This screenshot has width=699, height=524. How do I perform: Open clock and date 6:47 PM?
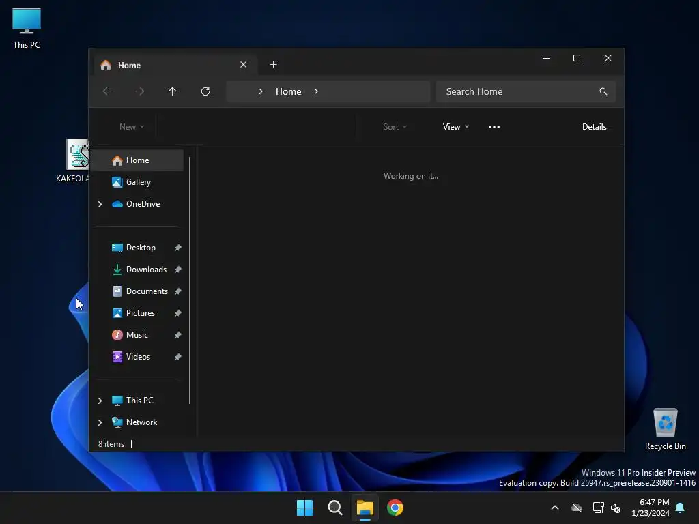[x=651, y=508]
